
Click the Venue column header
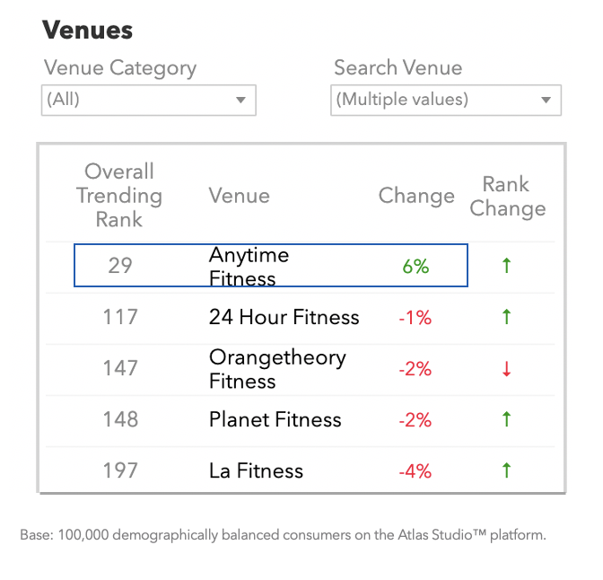240,196
